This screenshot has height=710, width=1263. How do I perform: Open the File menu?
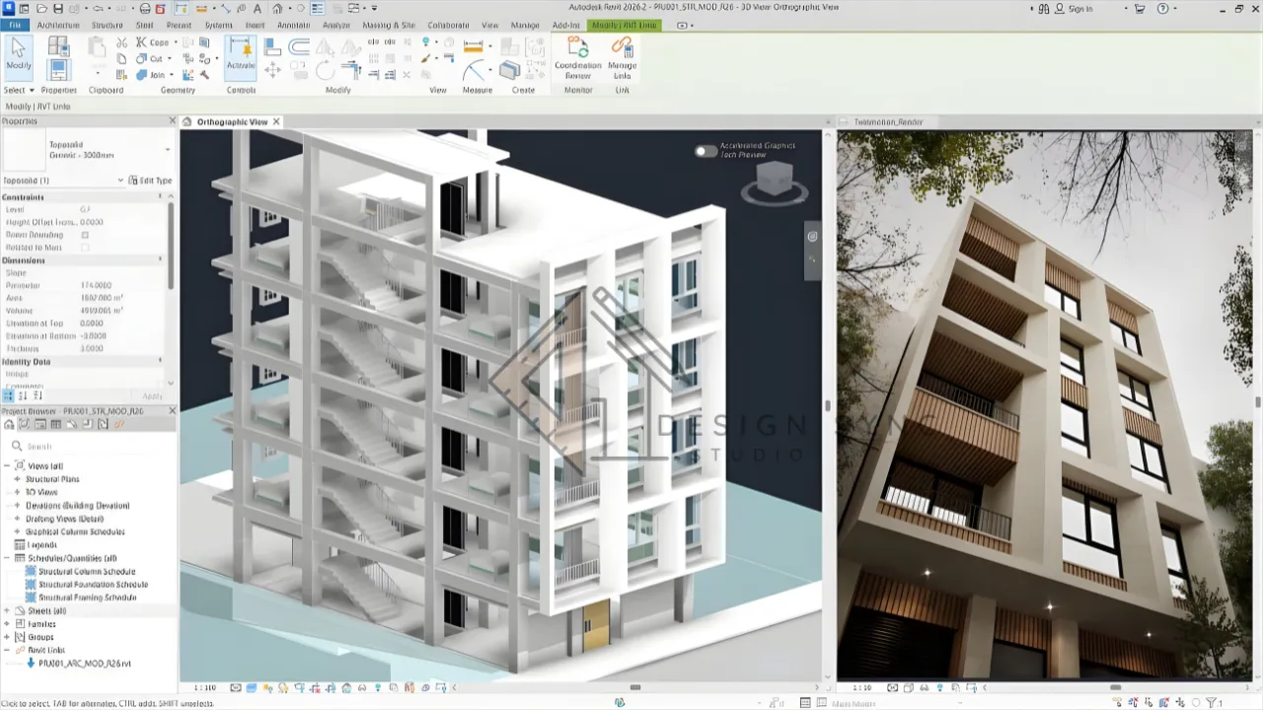tap(15, 25)
